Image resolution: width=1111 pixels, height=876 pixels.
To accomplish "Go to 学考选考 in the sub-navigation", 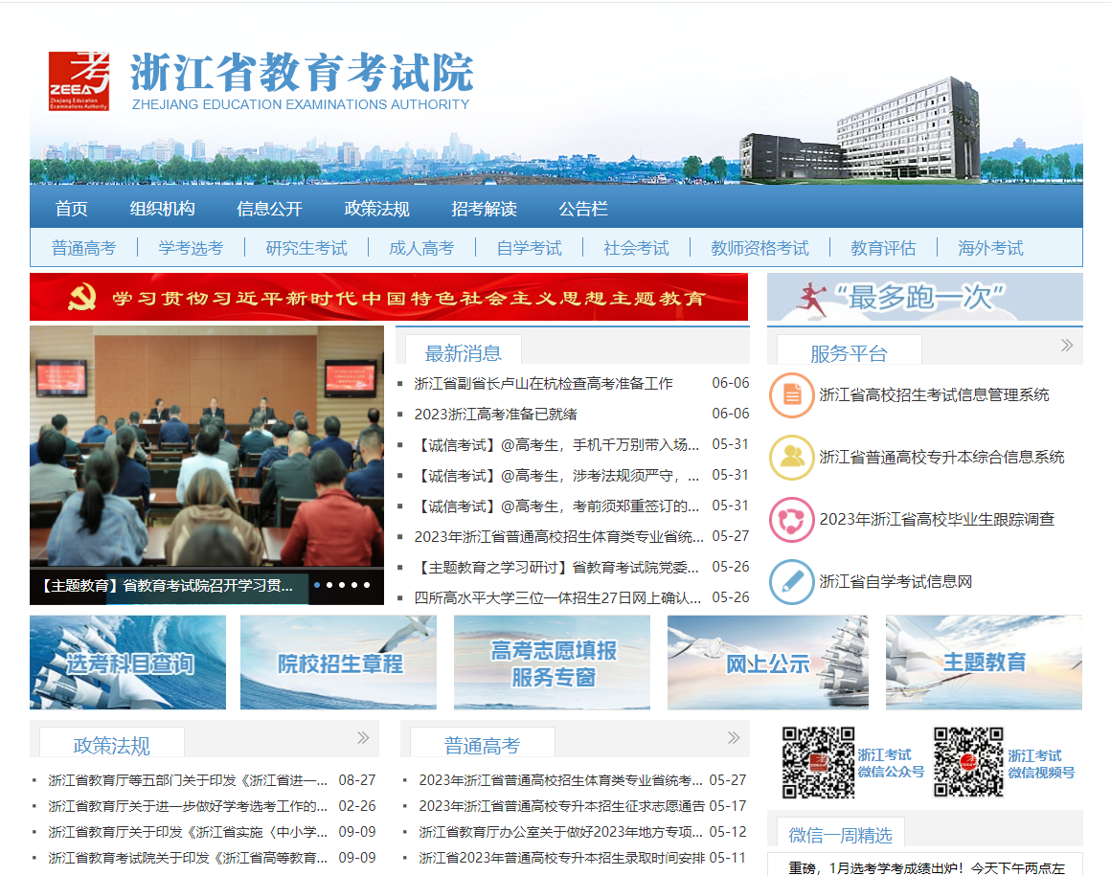I will [x=191, y=248].
